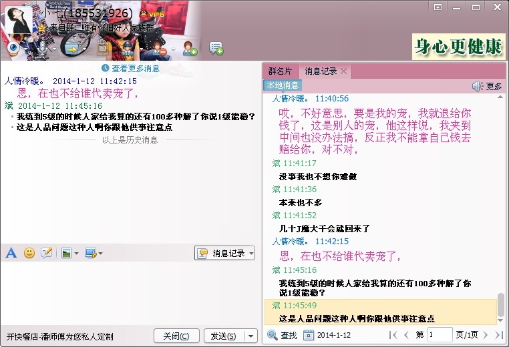
Task: Close the 消息记录 tab
Action: [x=343, y=71]
